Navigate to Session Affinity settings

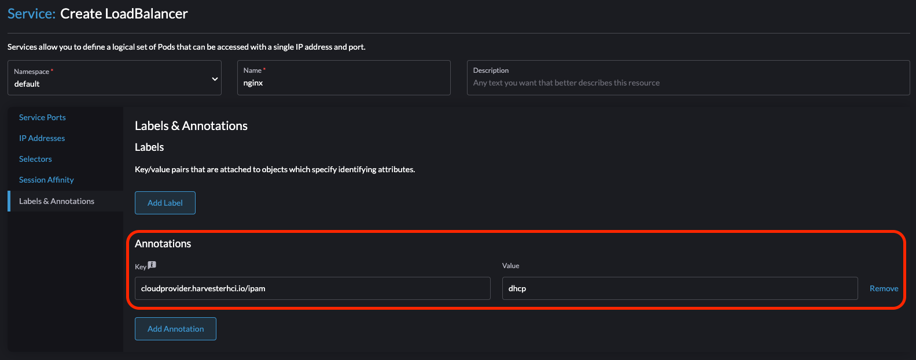tap(46, 180)
